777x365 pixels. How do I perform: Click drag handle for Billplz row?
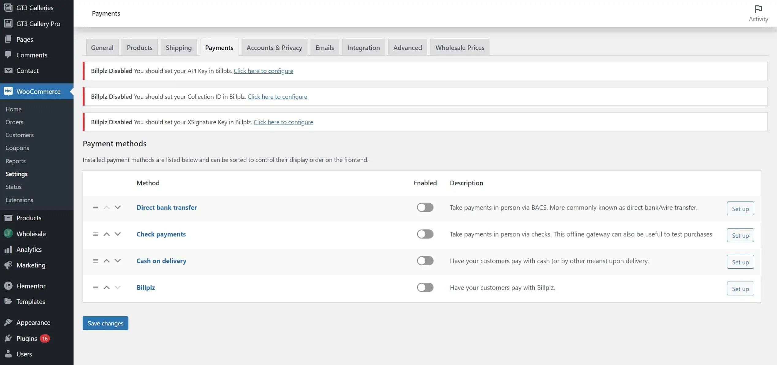(96, 287)
